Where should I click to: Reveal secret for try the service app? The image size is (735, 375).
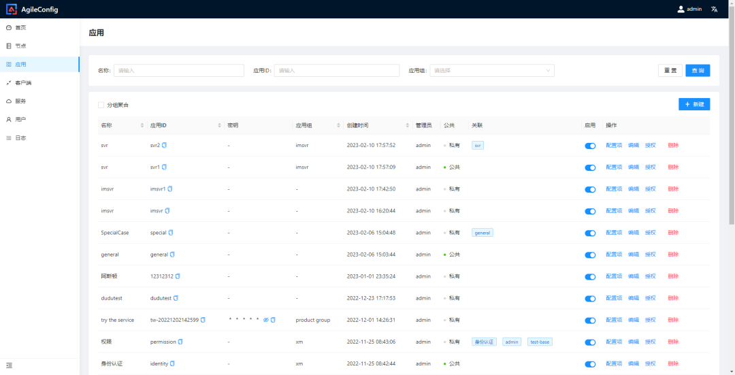click(266, 320)
